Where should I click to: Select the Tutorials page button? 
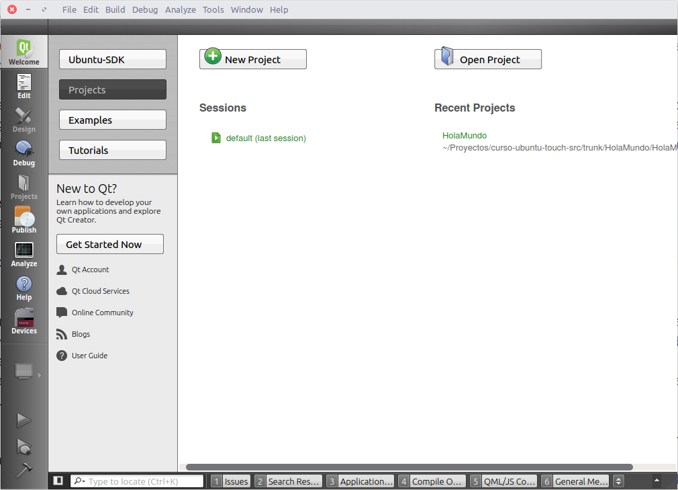[112, 150]
